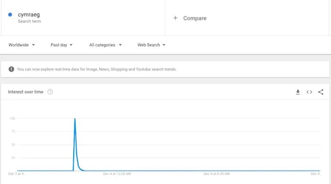Open the Web Search type dropdown
Viewport: 331px width, 184px height.
[x=151, y=45]
